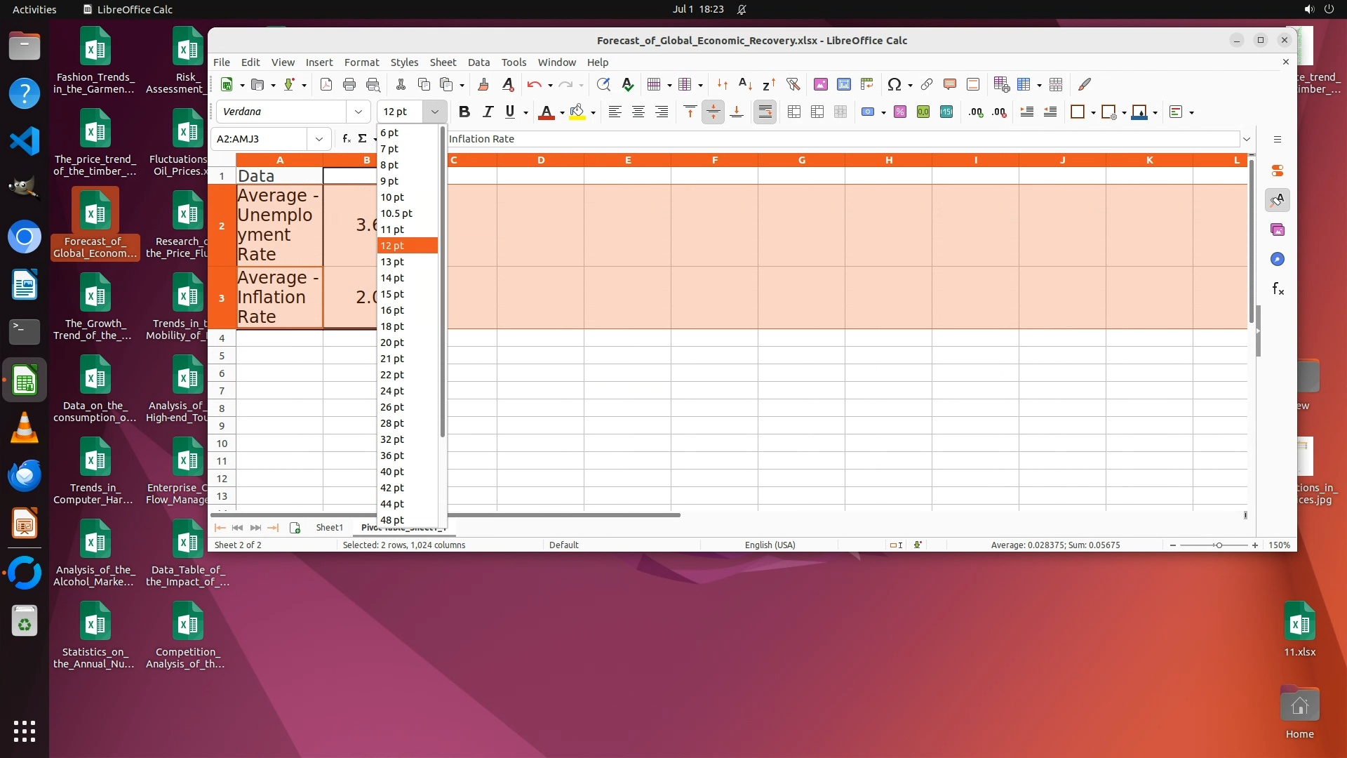Screen dimensions: 1347x758
Task: Click column header G
Action: [x=801, y=160]
